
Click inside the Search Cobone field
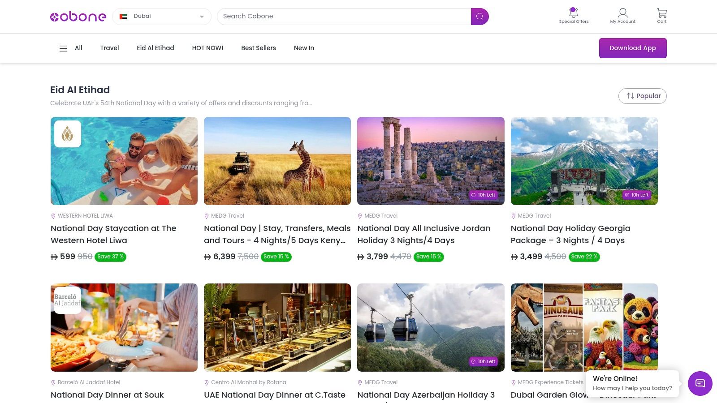(x=344, y=17)
